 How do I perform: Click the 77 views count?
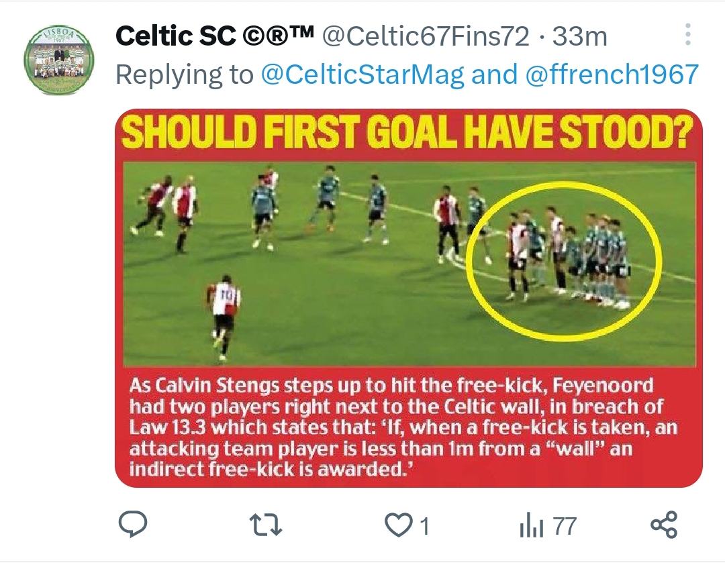click(x=565, y=527)
